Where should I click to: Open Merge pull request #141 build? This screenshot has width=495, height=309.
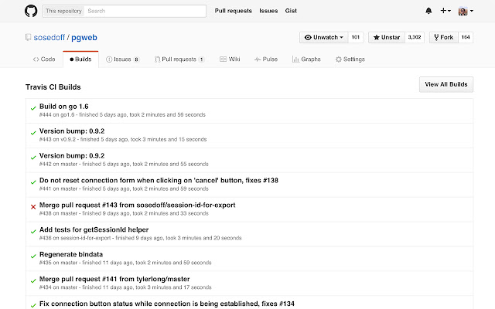click(114, 279)
